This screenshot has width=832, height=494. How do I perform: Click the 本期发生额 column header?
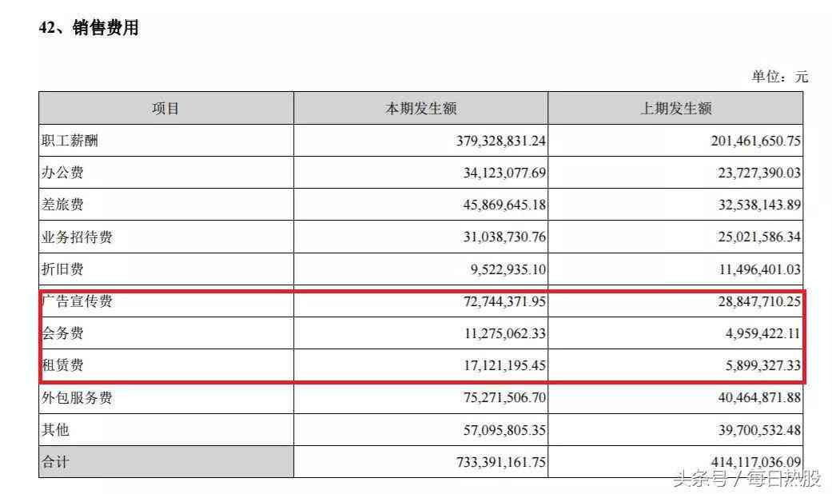tap(421, 109)
